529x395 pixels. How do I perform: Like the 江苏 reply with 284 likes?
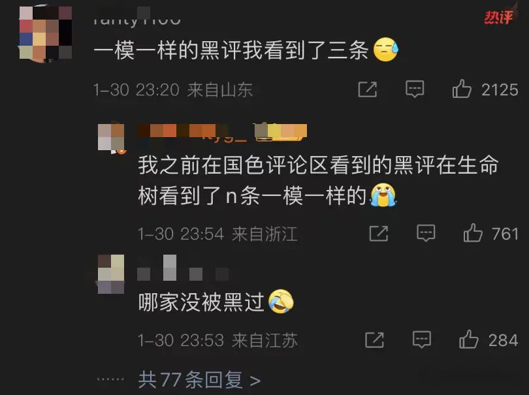pos(469,340)
